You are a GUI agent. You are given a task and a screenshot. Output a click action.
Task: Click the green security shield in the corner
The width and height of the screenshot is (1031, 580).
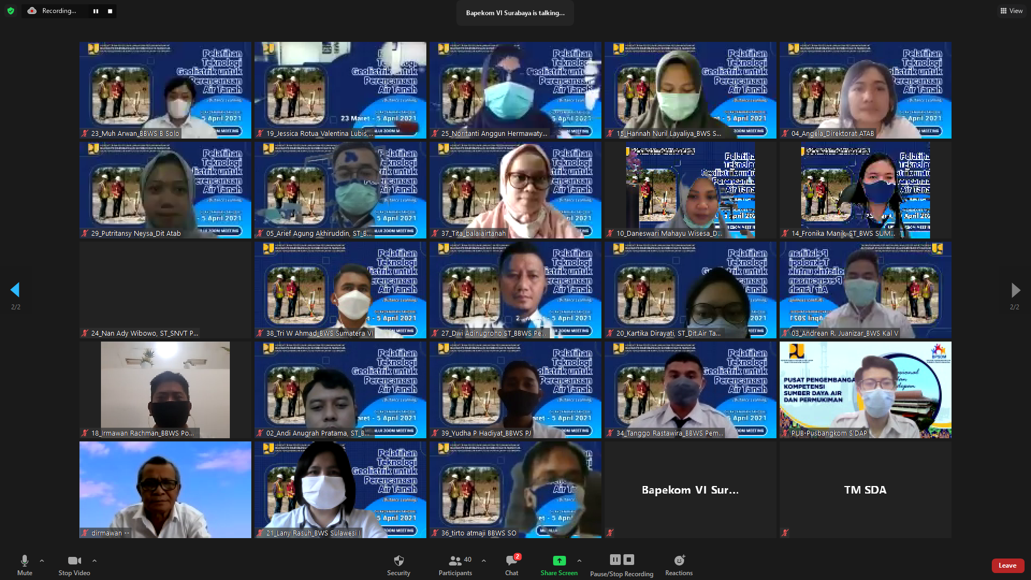coord(11,11)
